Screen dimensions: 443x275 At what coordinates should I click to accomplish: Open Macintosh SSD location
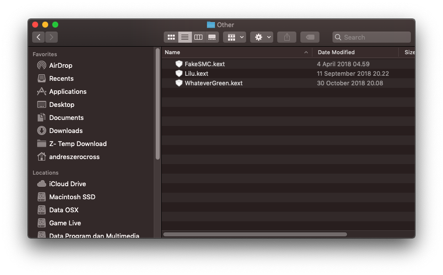click(x=72, y=197)
